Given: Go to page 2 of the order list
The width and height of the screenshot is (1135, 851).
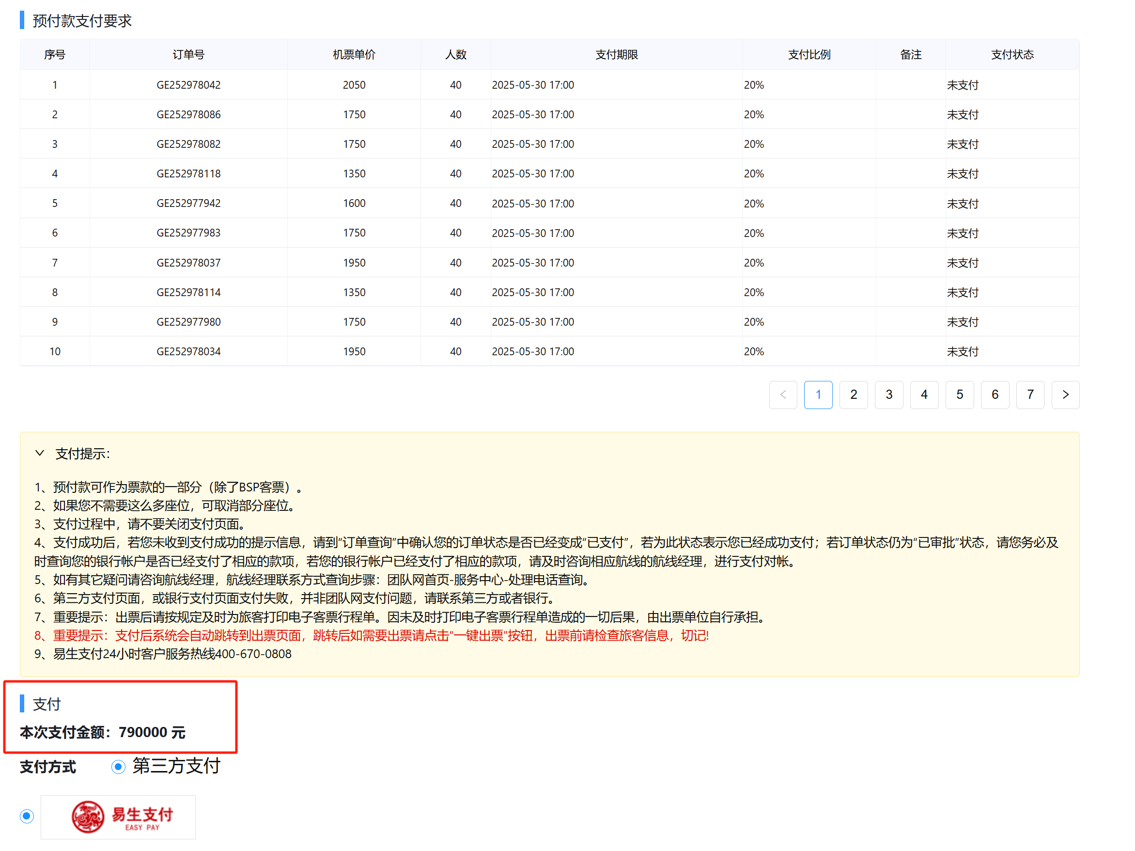Looking at the screenshot, I should pos(853,394).
